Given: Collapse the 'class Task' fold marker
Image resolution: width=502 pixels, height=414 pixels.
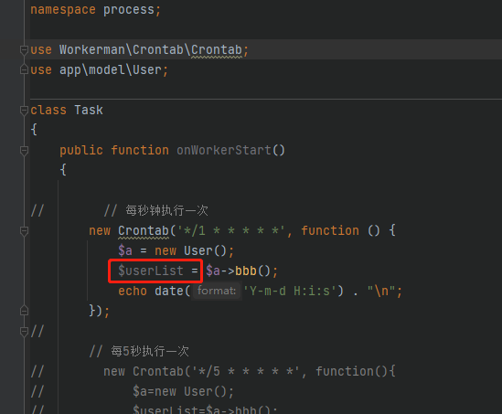Looking at the screenshot, I should click(24, 111).
